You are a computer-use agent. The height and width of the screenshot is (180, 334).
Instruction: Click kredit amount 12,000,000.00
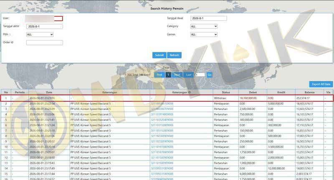pos(276,168)
